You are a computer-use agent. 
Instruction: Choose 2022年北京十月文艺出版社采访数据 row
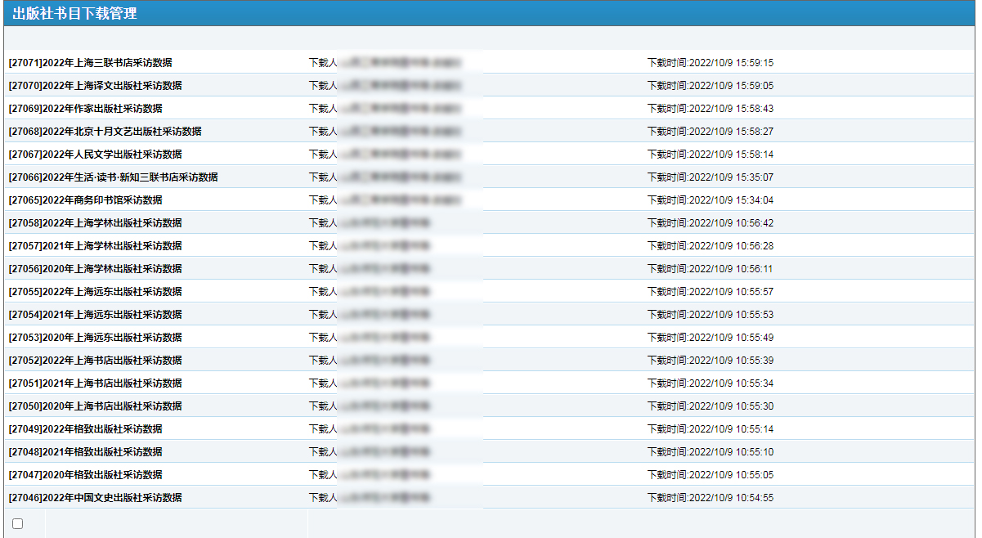[x=105, y=132]
